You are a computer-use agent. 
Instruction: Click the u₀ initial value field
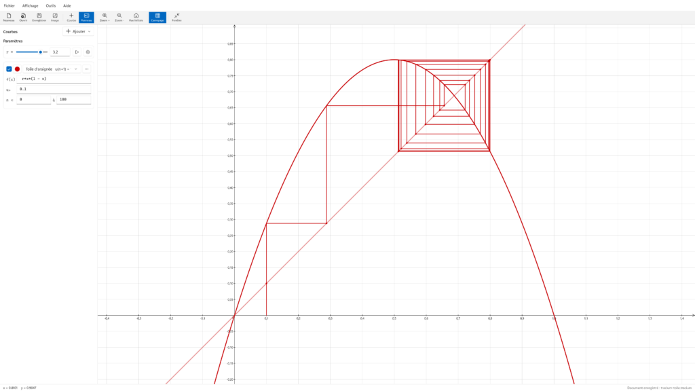[54, 89]
